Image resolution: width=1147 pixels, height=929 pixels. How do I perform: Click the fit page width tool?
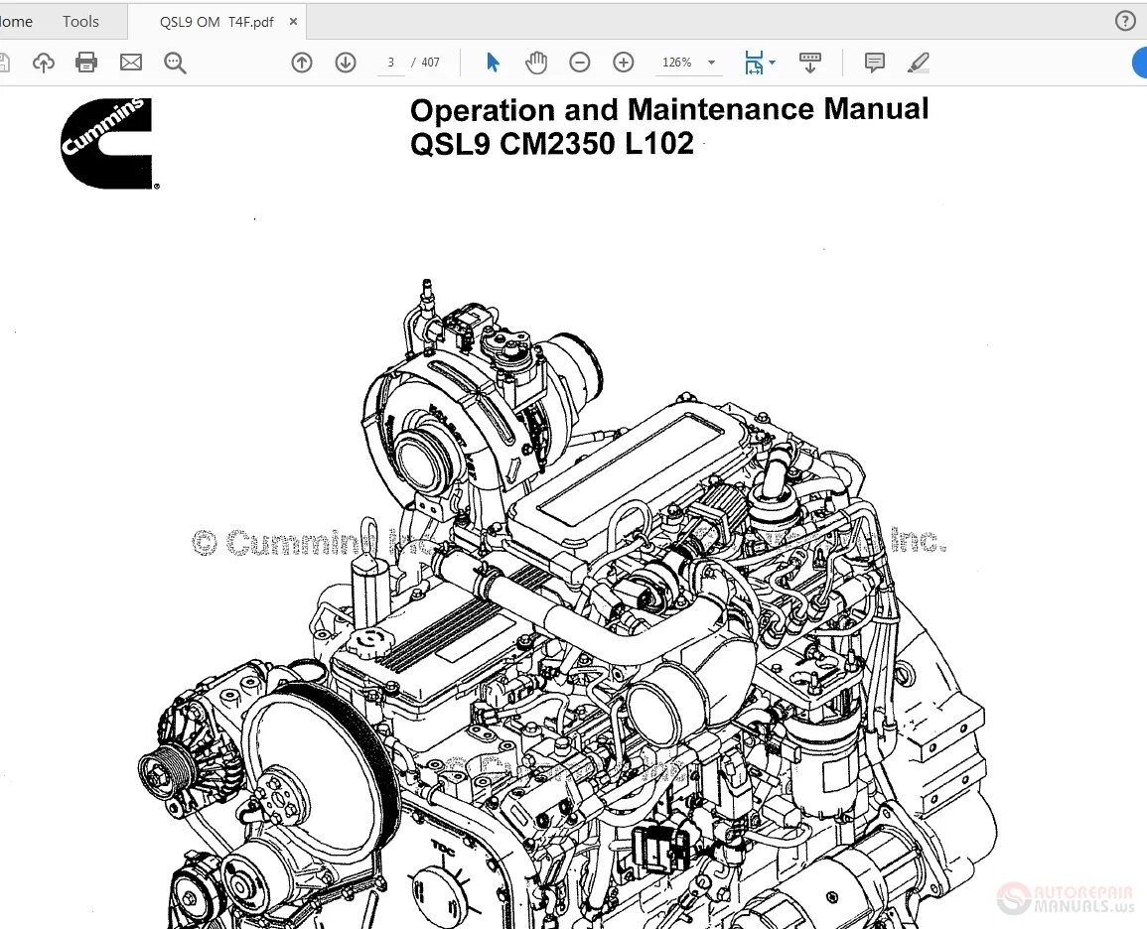click(754, 63)
